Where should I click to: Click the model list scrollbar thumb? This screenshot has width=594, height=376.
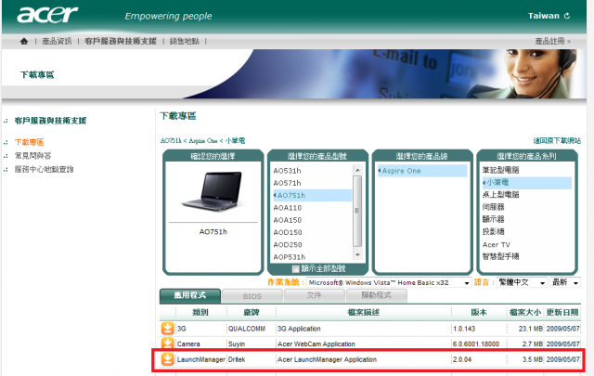pos(357,211)
